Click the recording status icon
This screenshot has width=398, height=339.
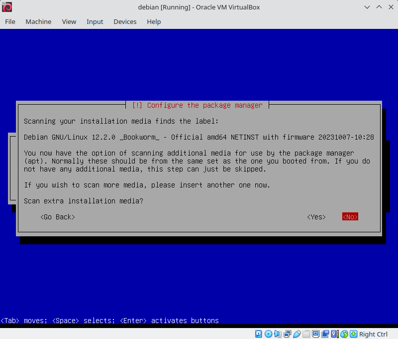325,334
